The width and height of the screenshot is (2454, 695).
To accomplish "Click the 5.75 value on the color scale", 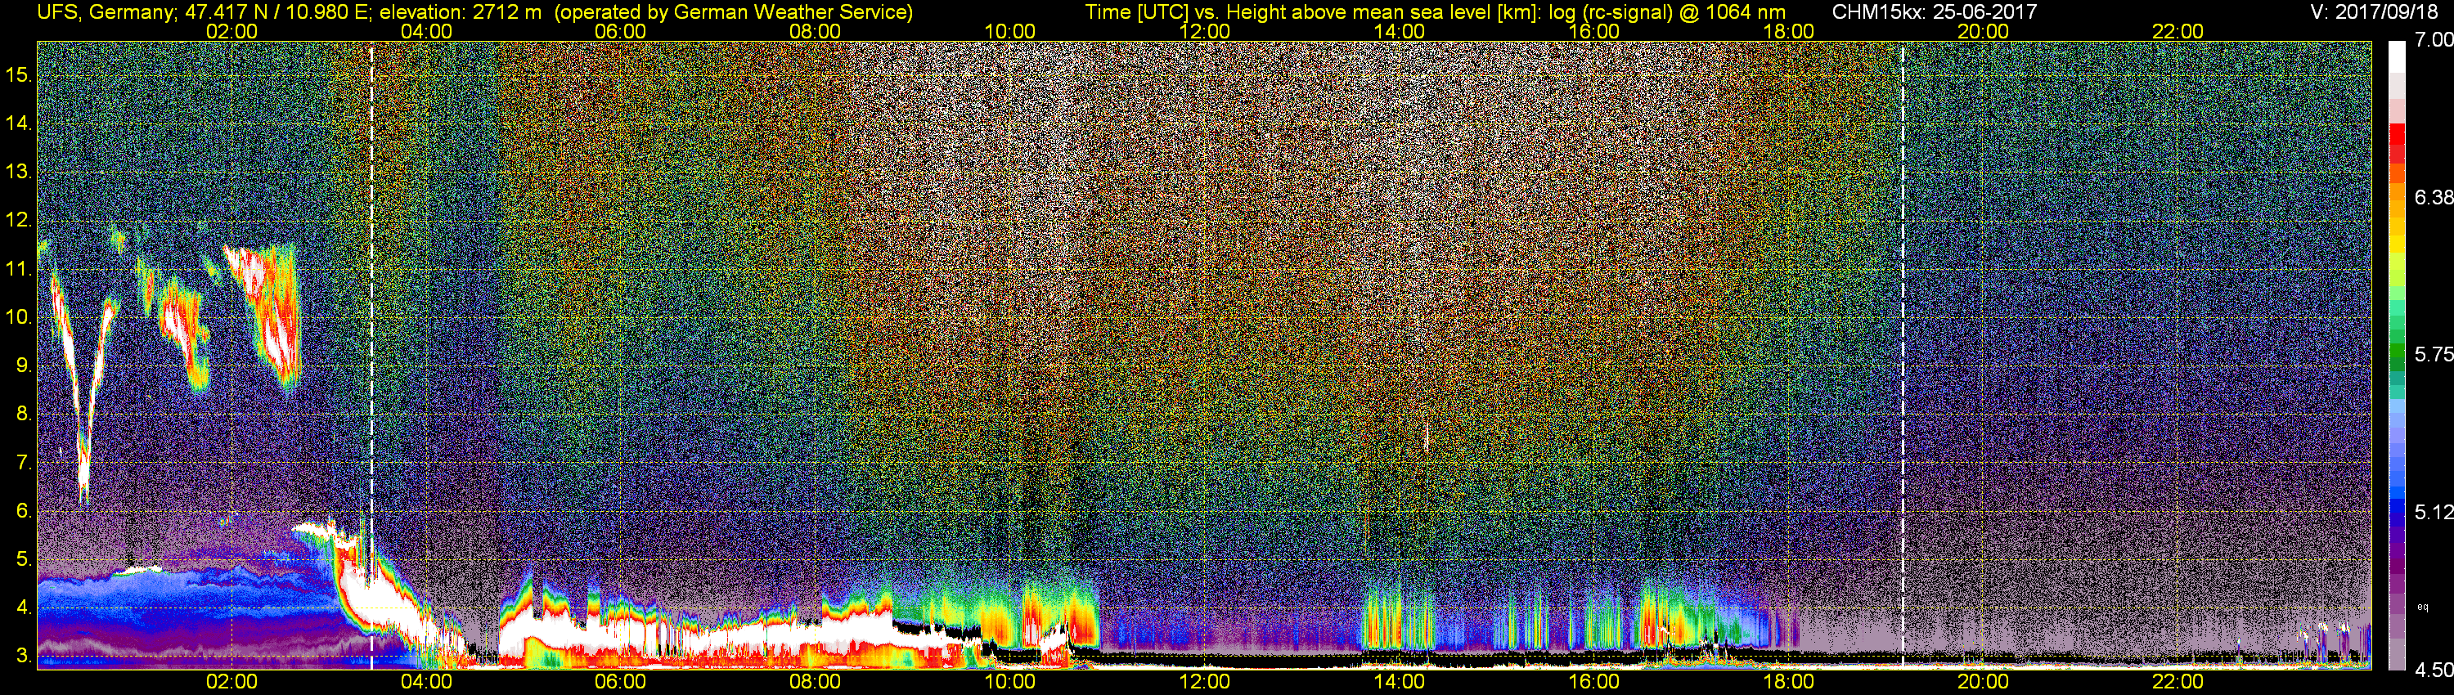I will (x=2433, y=354).
